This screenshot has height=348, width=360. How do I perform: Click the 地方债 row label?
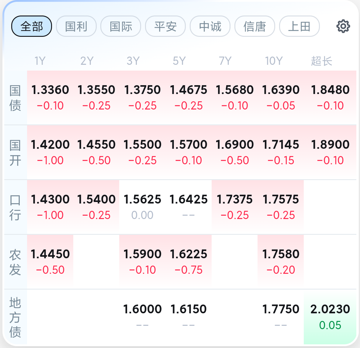pyautogui.click(x=15, y=317)
